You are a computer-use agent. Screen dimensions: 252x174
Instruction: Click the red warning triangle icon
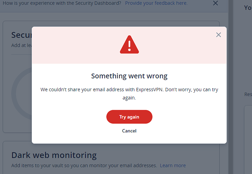pos(129,45)
